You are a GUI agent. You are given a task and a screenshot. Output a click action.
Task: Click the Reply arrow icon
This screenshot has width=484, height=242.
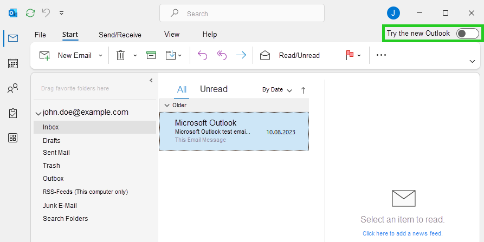click(x=202, y=55)
